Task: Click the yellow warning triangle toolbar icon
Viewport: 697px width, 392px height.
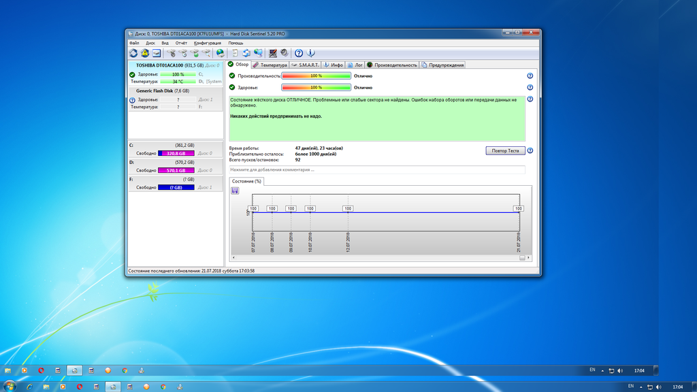Action: [145, 53]
